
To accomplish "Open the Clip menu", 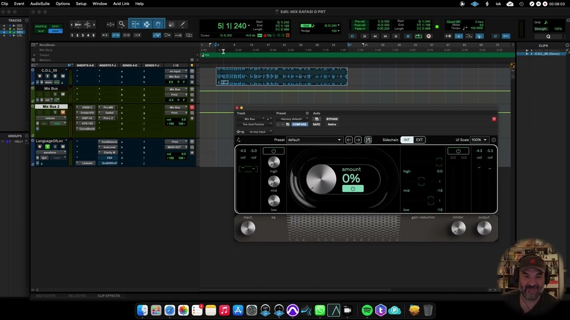I will pos(4,4).
